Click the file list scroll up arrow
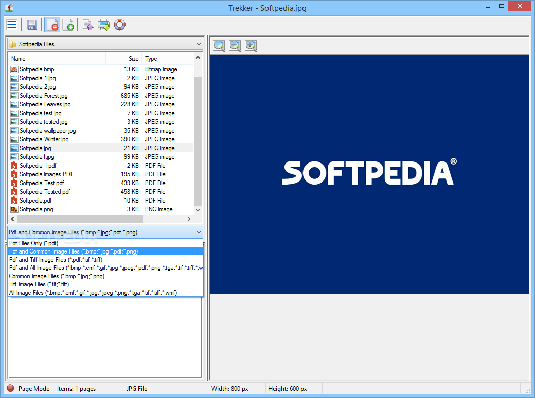Viewport: 535px width, 398px height. pyautogui.click(x=198, y=57)
